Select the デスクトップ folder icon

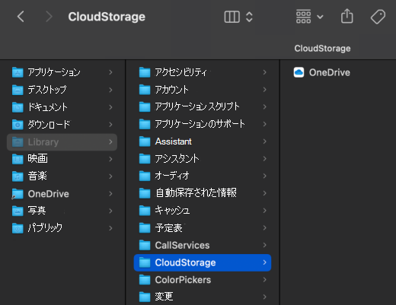click(x=18, y=90)
